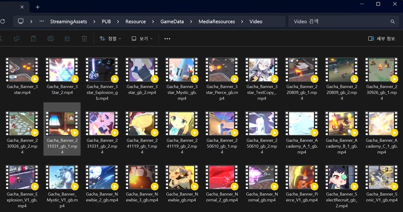Select Gacha_Banner_Sonic_V1_gb.mp4 video
The height and width of the screenshot is (212, 403).
382,184
